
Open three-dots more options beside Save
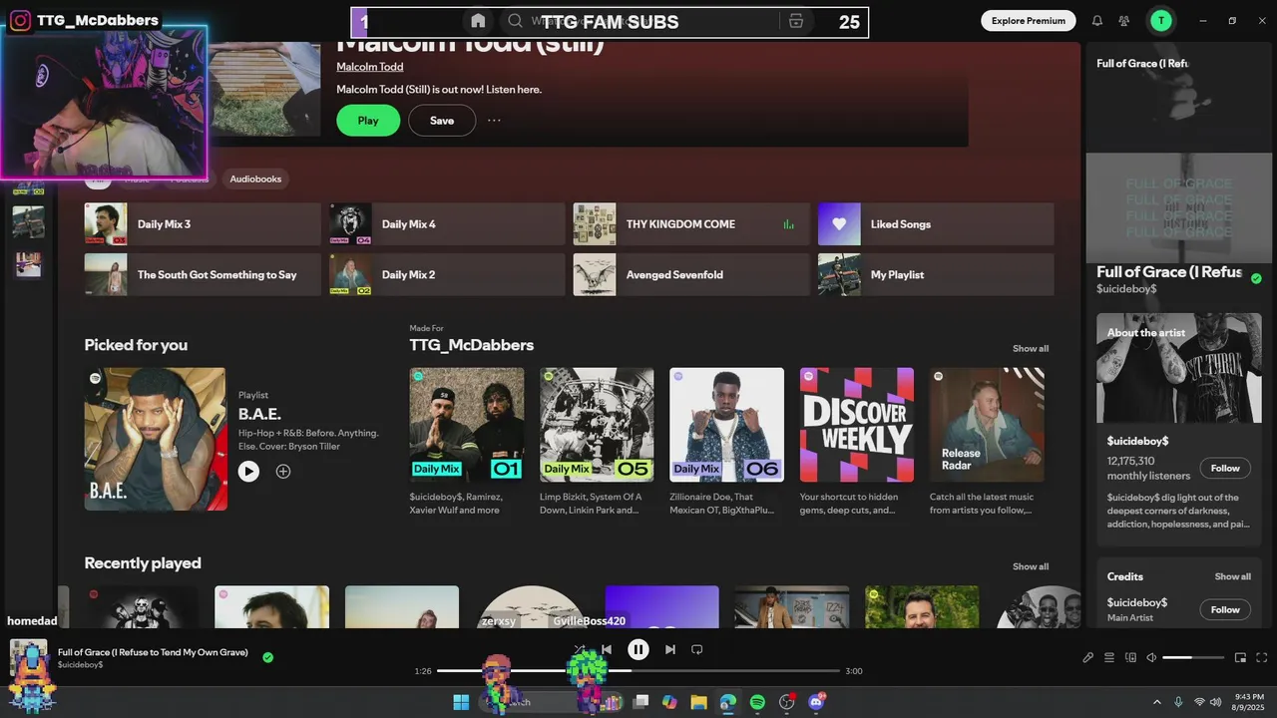pos(494,121)
